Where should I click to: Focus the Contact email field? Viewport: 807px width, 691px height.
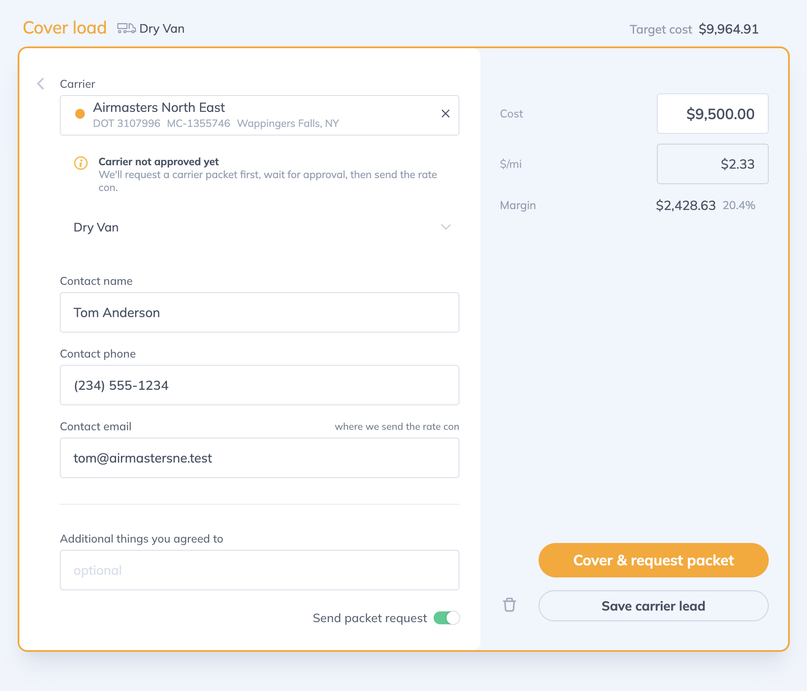(x=260, y=458)
